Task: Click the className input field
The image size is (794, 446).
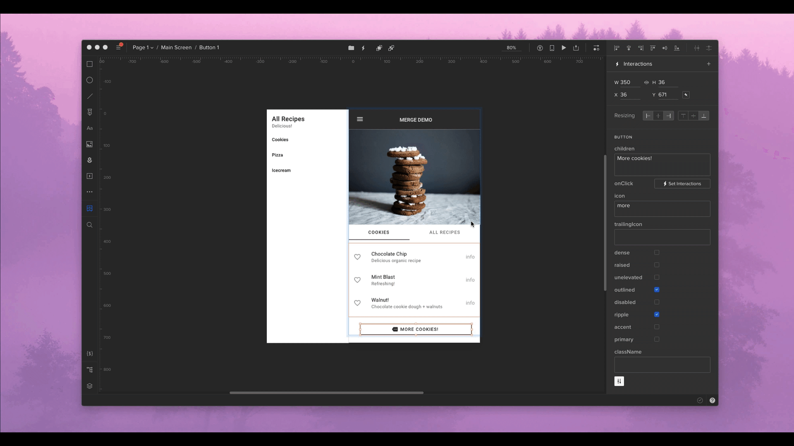Action: [662, 365]
